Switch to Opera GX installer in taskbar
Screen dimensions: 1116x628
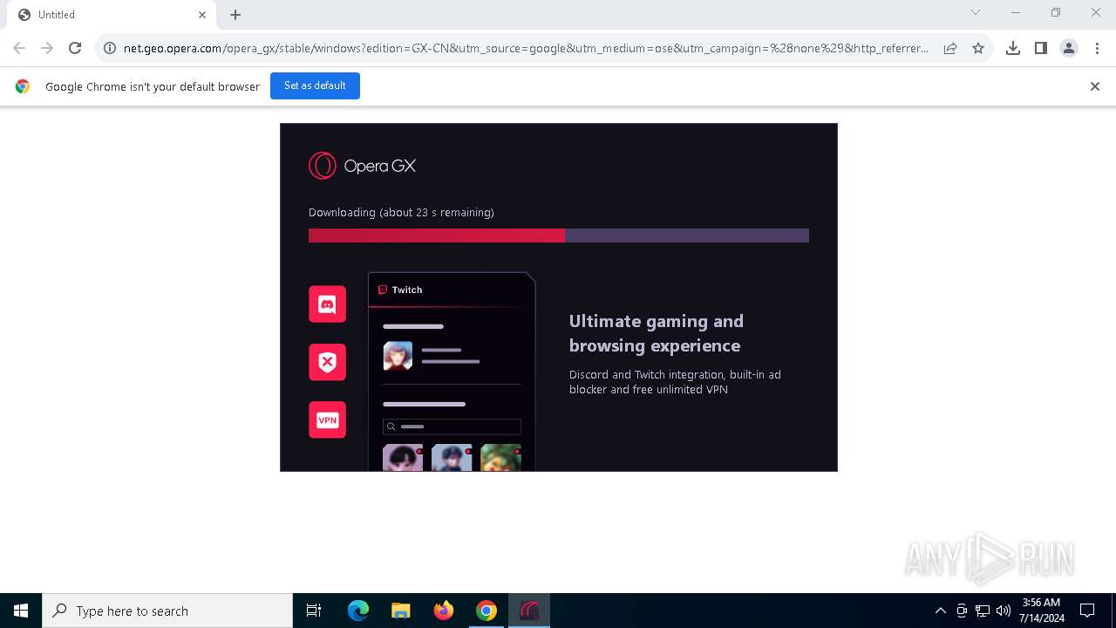529,611
